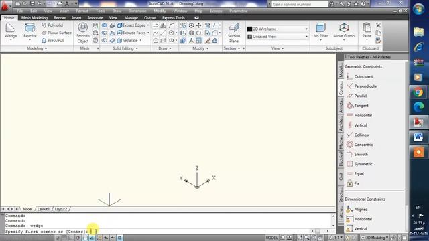Expand the Solid Editing panel
Screen dimensions: 429x241
[x=125, y=48]
